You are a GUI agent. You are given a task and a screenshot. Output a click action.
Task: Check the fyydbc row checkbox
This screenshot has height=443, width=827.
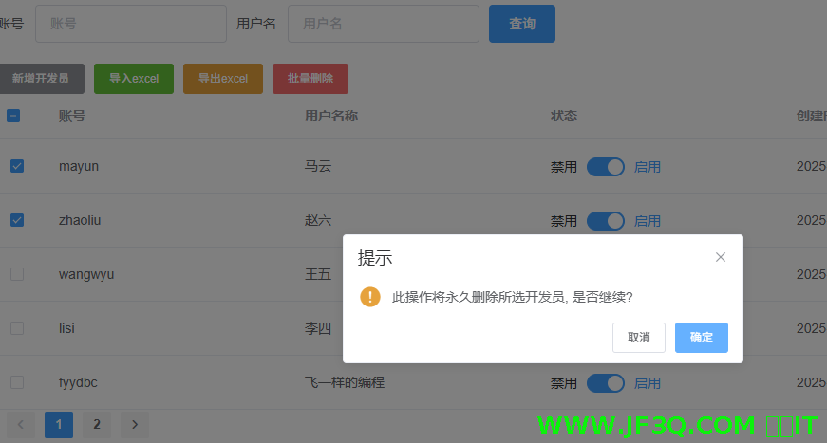coord(17,382)
